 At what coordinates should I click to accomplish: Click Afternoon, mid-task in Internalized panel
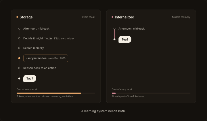pos(131,29)
